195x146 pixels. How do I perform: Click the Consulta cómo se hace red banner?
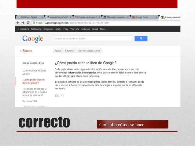[133, 124]
